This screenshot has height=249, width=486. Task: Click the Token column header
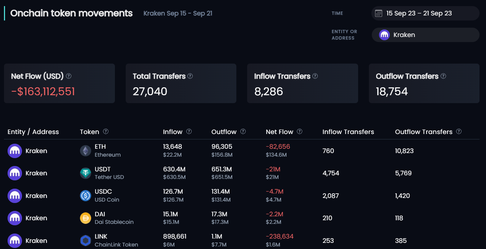point(89,132)
